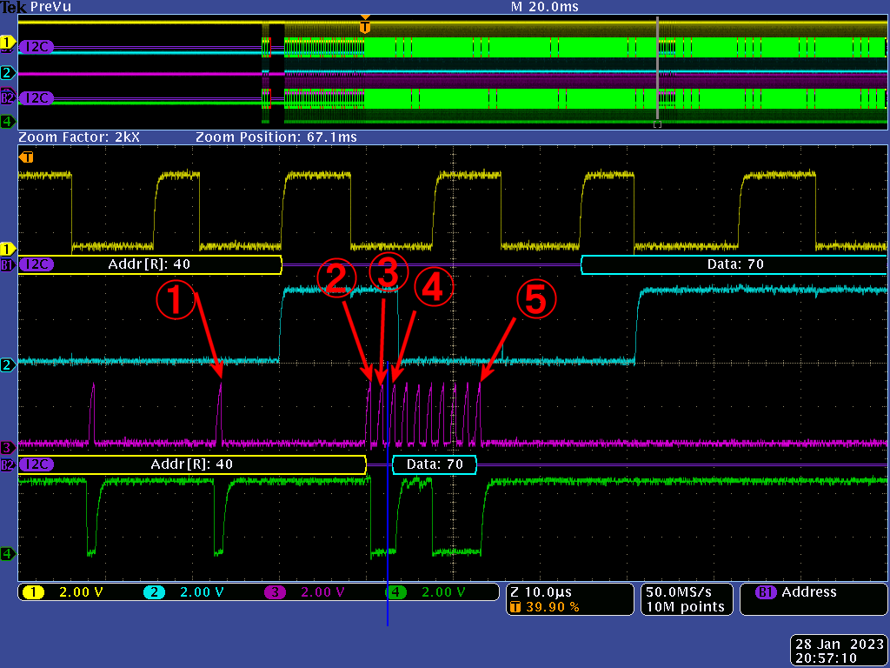Select the B1 bus marker at left edge

(x=7, y=264)
